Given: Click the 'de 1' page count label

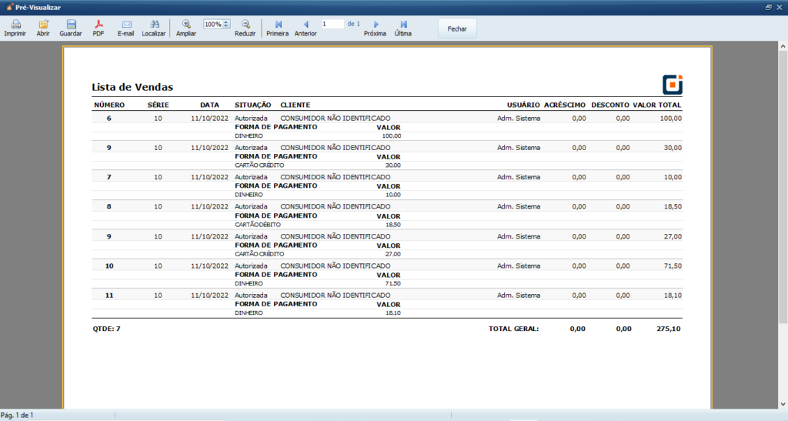Looking at the screenshot, I should point(354,24).
